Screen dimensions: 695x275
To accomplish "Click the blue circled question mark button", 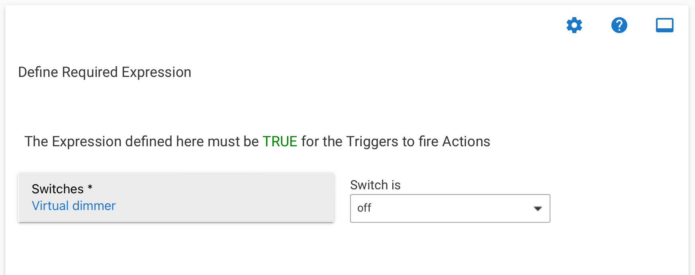I will [x=619, y=25].
